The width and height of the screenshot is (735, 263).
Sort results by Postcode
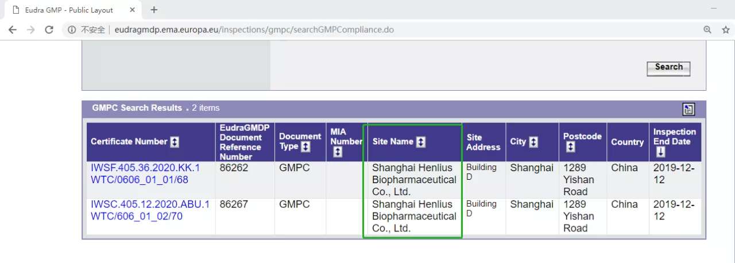coord(570,148)
